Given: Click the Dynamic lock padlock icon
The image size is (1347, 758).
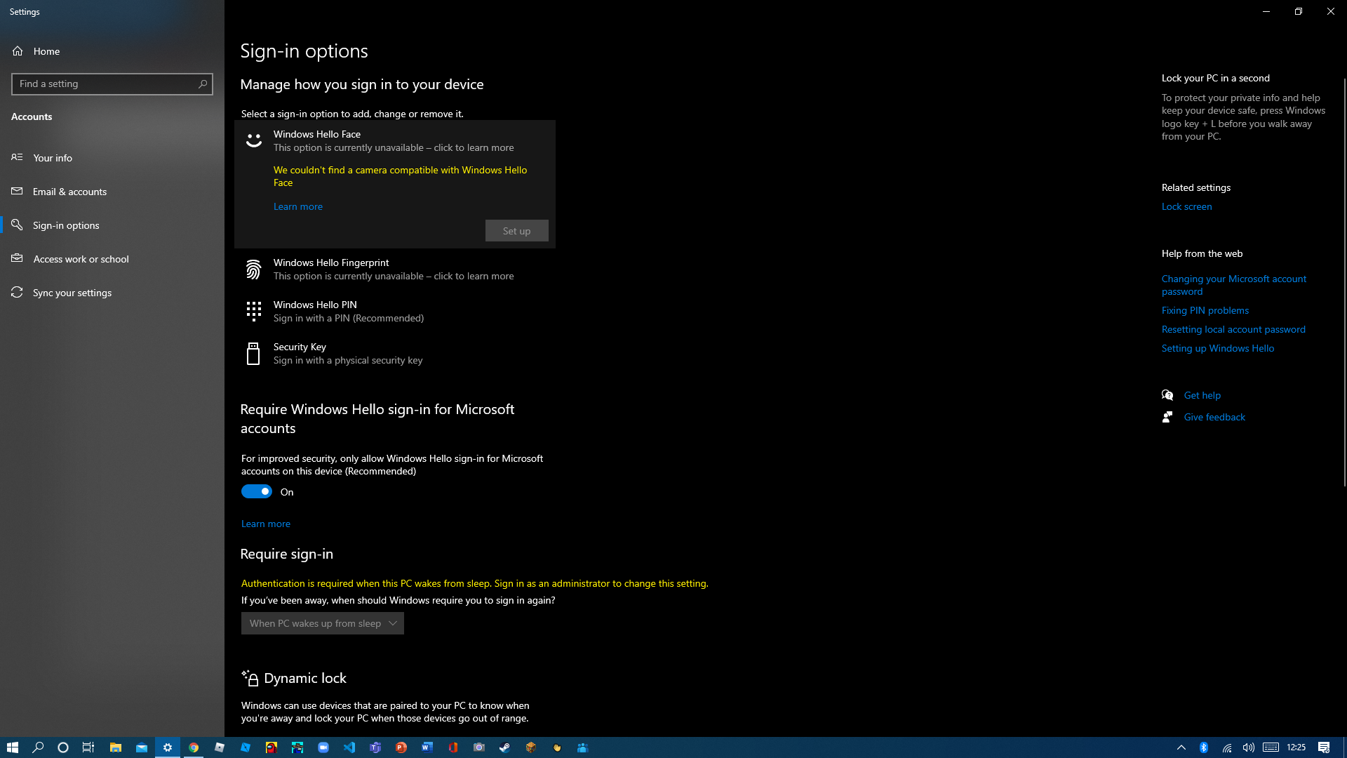Looking at the screenshot, I should pyautogui.click(x=250, y=678).
